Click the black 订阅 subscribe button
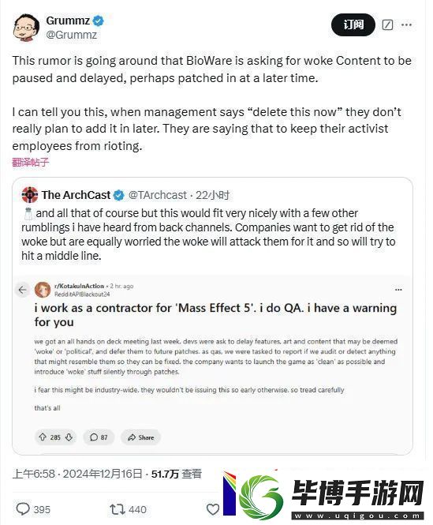This screenshot has height=525, width=433. (x=353, y=24)
